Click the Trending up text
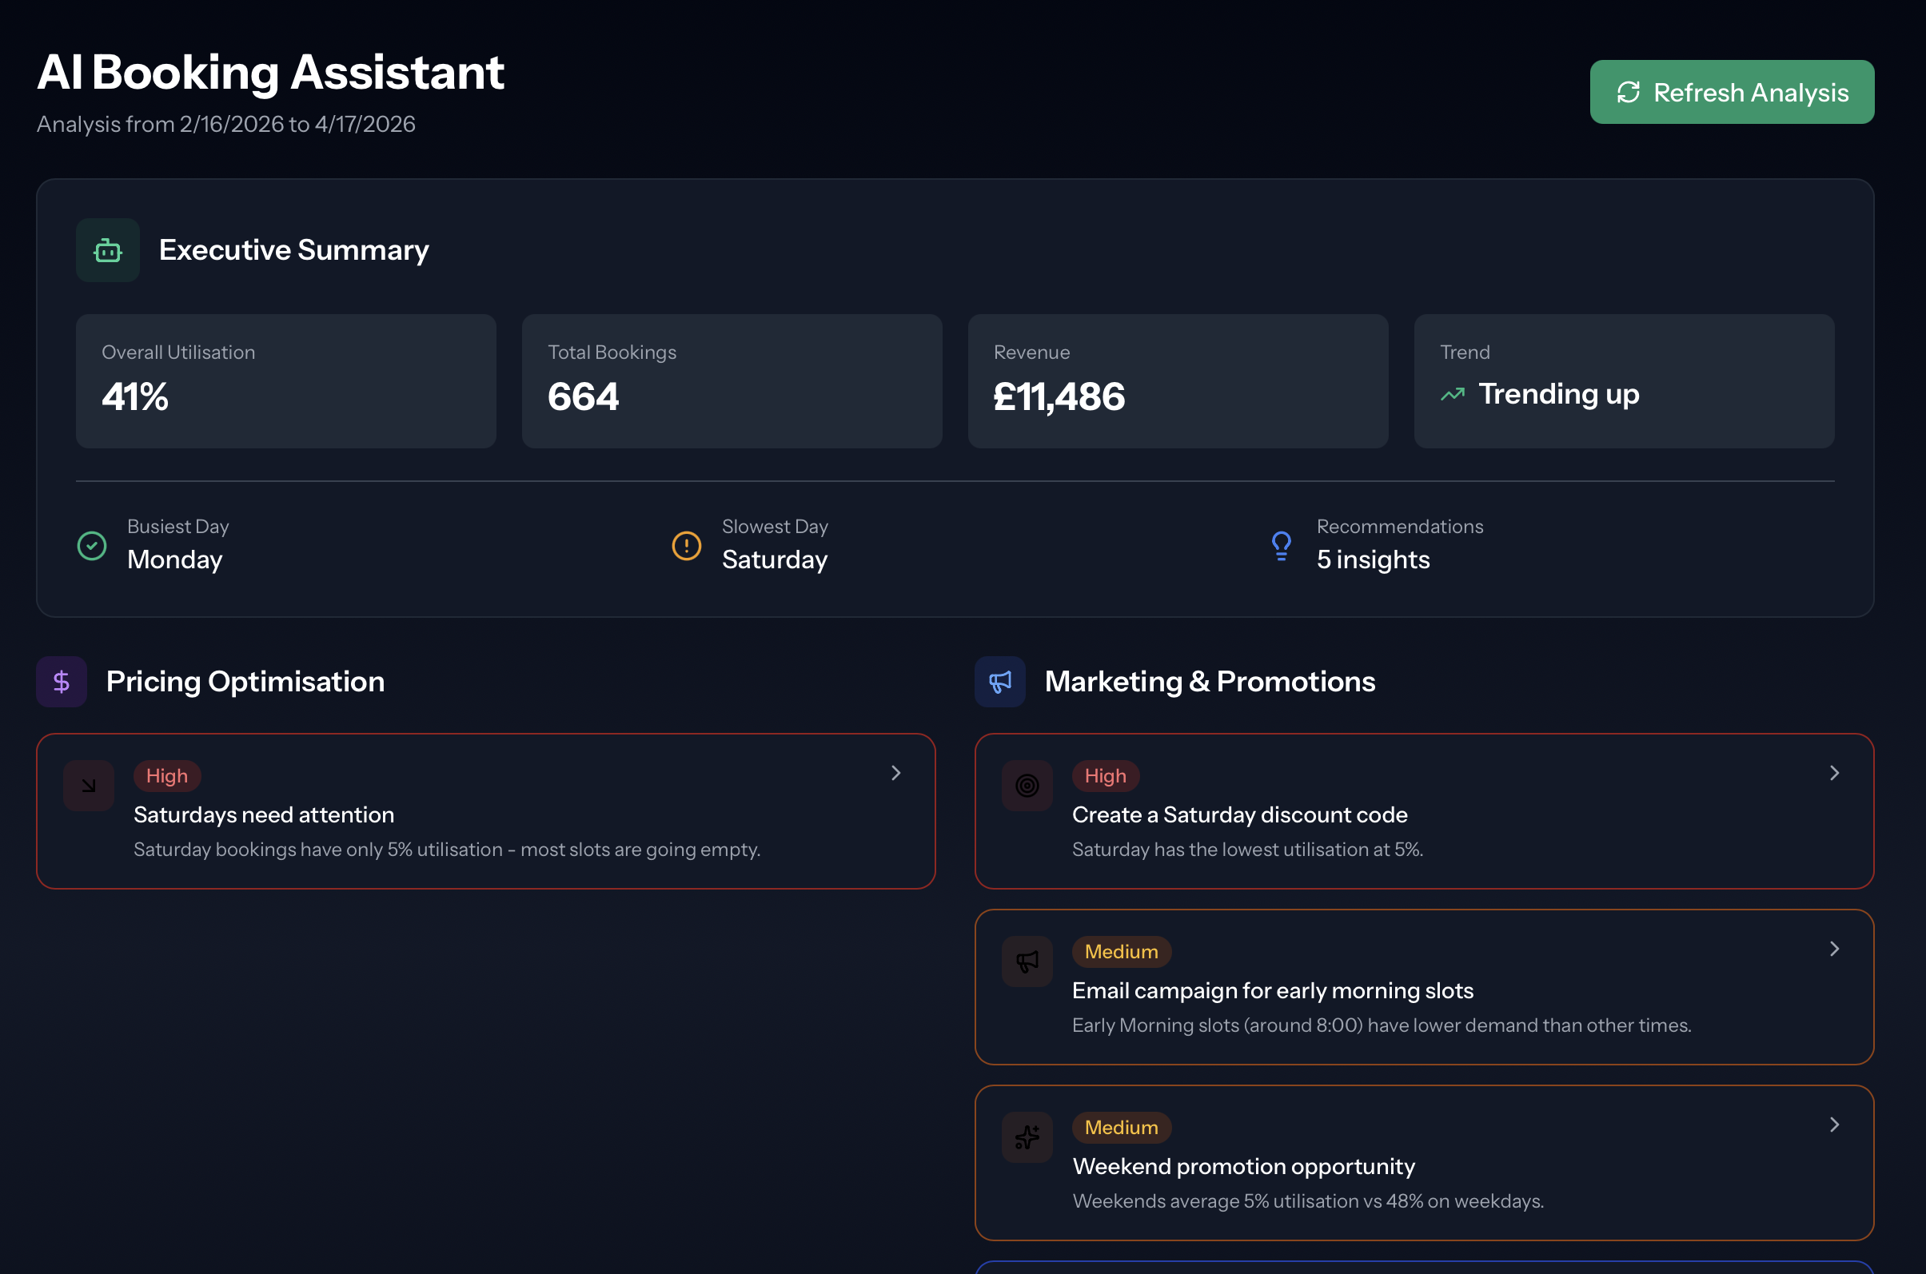This screenshot has width=1926, height=1274. coord(1559,394)
